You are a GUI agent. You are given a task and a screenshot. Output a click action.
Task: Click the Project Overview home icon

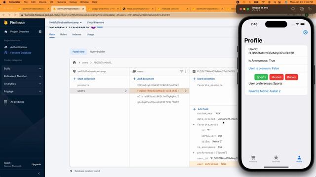click(x=5, y=31)
